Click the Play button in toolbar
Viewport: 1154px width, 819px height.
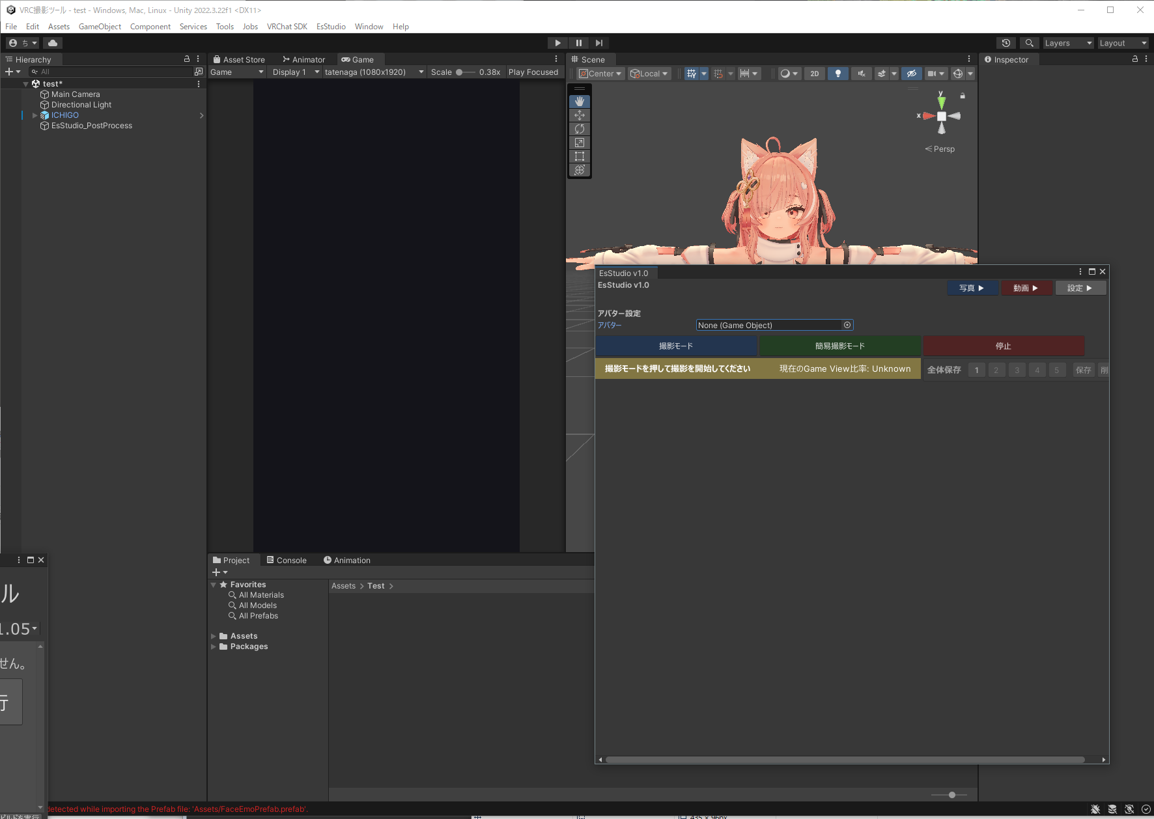tap(557, 43)
